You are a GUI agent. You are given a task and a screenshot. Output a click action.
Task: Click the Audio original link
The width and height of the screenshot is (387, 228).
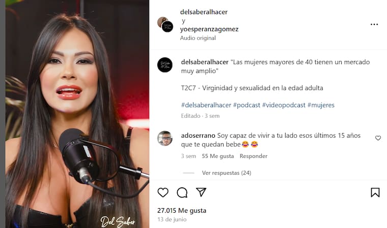[x=198, y=38]
